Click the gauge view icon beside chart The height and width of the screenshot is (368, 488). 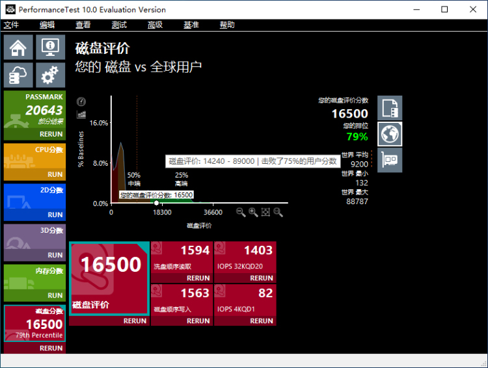pyautogui.click(x=81, y=101)
